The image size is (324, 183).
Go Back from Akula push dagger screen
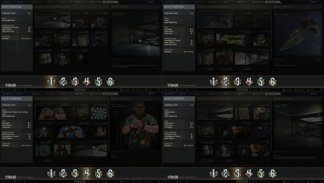[x=313, y=2]
